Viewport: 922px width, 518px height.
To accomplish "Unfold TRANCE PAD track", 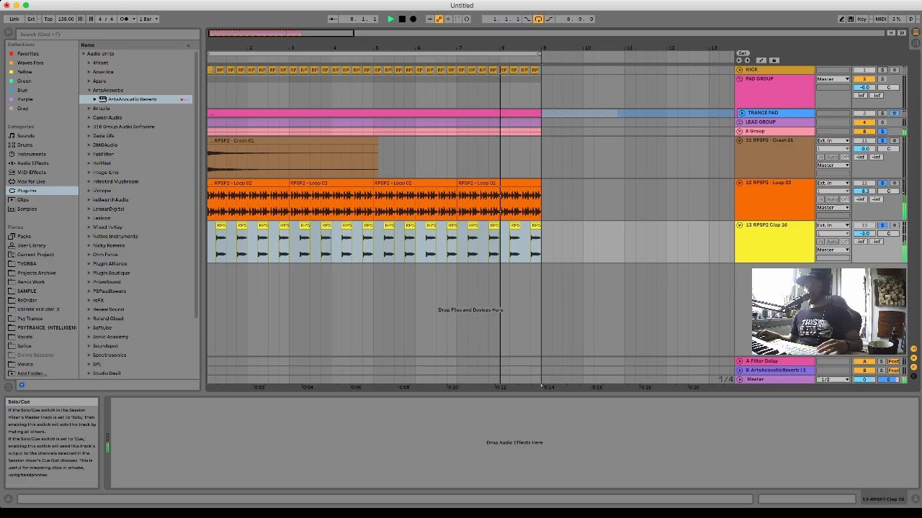I will (x=742, y=113).
